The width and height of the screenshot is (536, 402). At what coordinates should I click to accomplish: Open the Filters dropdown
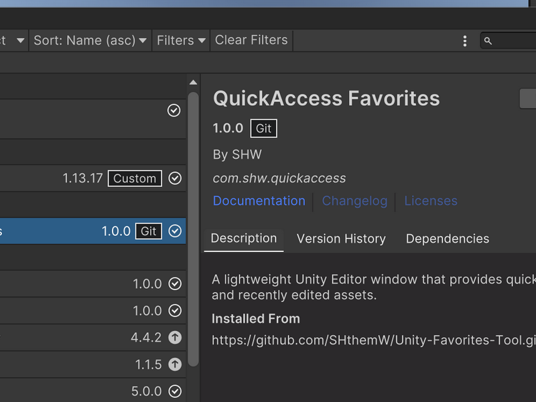click(x=181, y=40)
